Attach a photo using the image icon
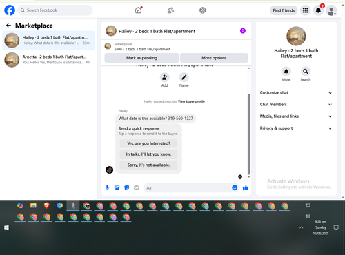The width and height of the screenshot is (345, 255). [x=117, y=188]
